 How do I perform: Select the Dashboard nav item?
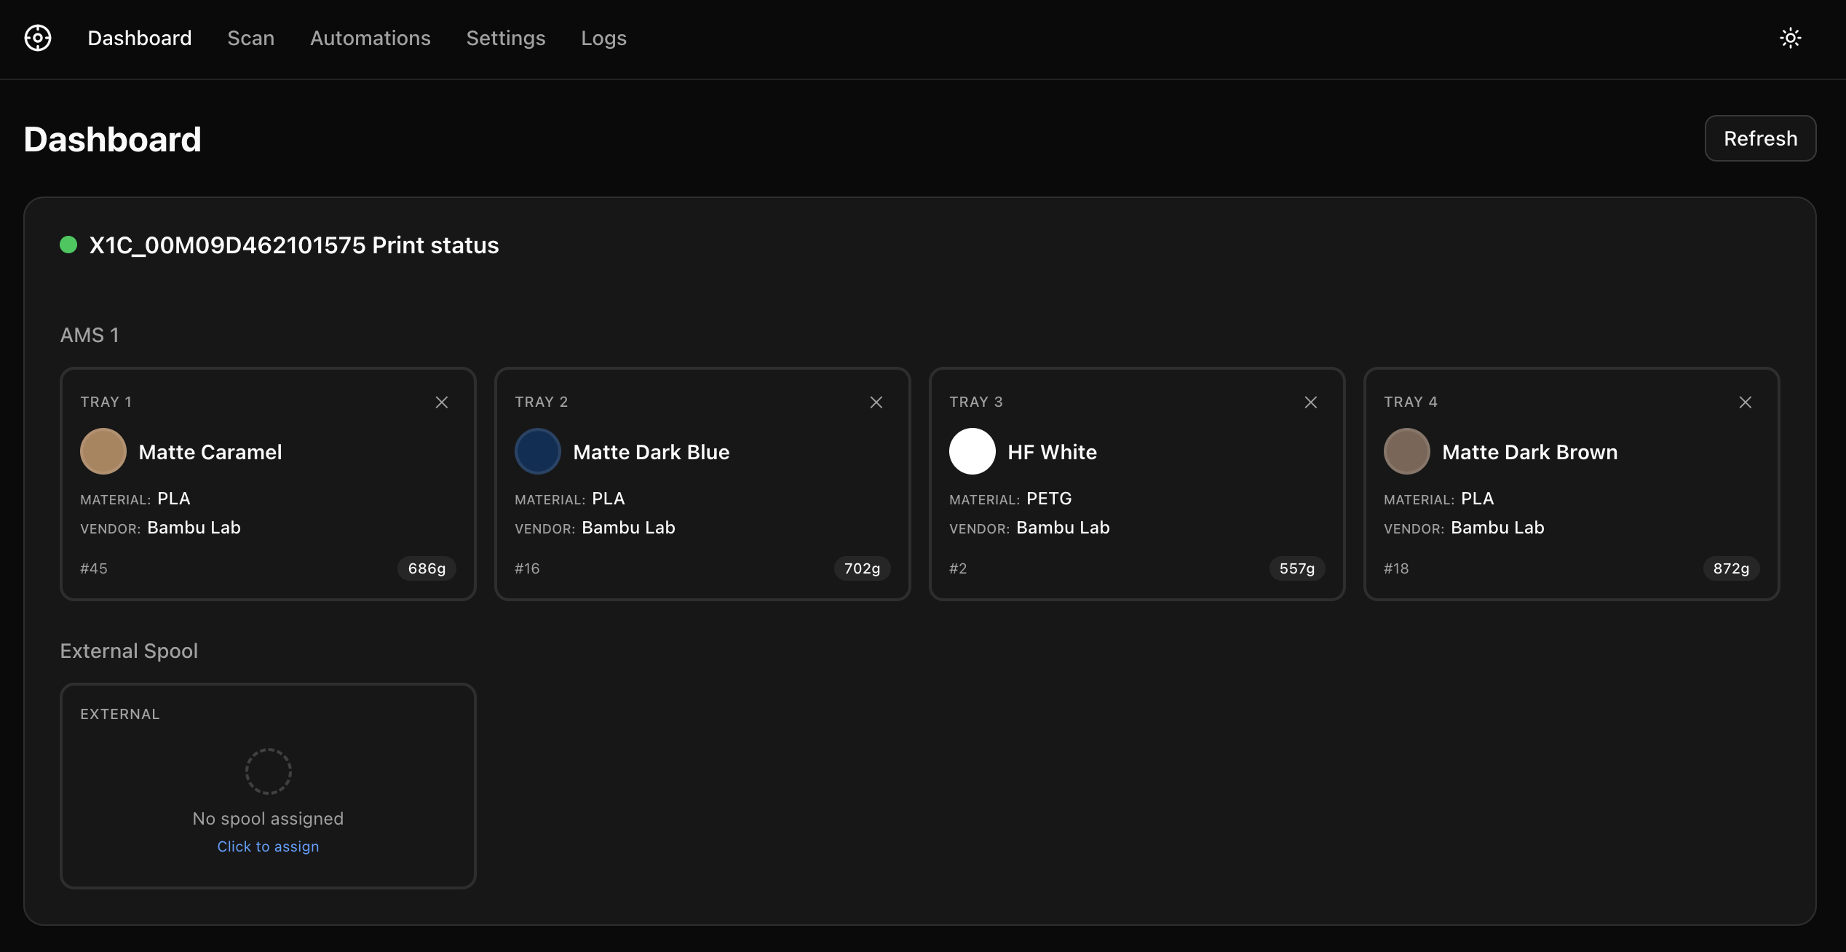[139, 38]
